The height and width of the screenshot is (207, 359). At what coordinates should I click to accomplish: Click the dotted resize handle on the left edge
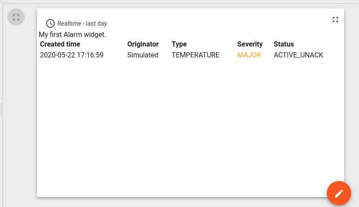pyautogui.click(x=1, y=110)
